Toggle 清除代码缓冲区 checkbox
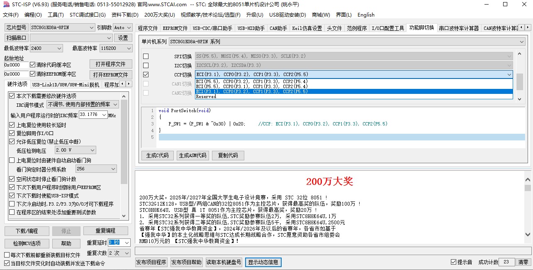This screenshot has height=270, width=533. click(33, 65)
